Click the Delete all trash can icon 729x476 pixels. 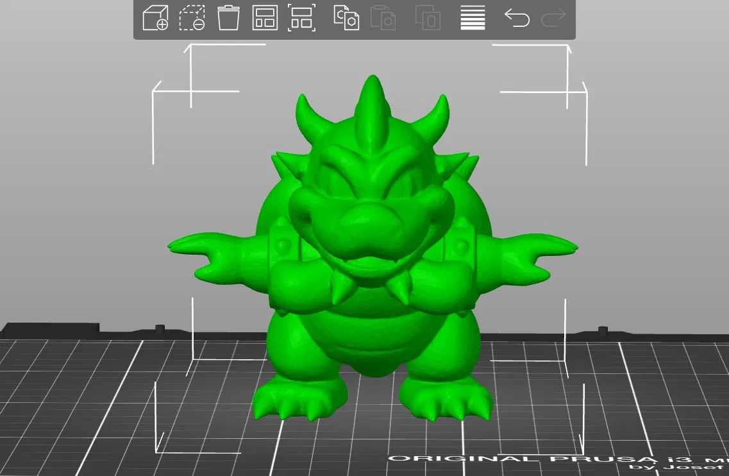pos(228,18)
